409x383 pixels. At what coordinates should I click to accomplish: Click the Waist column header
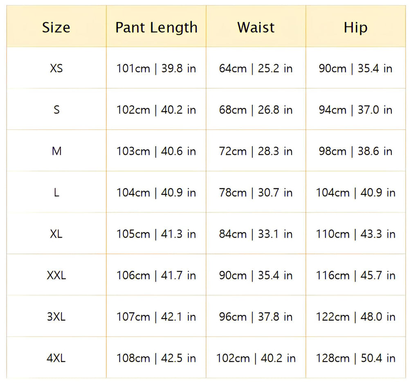[x=256, y=27]
